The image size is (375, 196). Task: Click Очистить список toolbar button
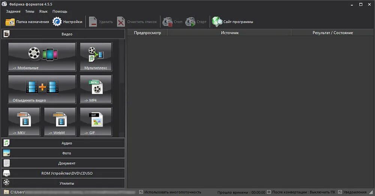[x=137, y=22]
